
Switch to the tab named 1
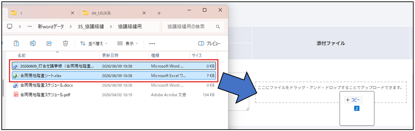[42, 13]
